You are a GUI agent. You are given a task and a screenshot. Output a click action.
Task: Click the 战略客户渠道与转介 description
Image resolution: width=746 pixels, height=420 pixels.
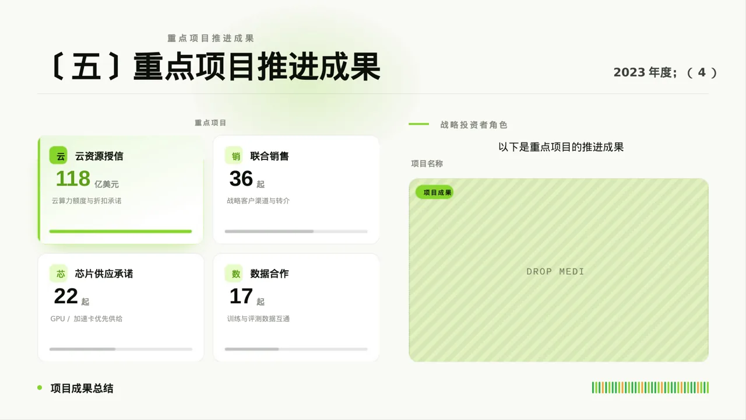[258, 201]
